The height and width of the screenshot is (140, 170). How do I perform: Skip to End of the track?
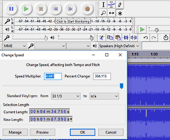[x=70, y=9]
